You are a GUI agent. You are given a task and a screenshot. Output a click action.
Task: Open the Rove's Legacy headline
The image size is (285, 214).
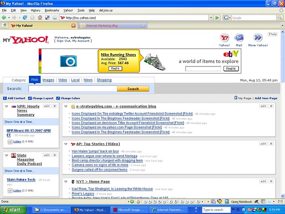(x=83, y=193)
